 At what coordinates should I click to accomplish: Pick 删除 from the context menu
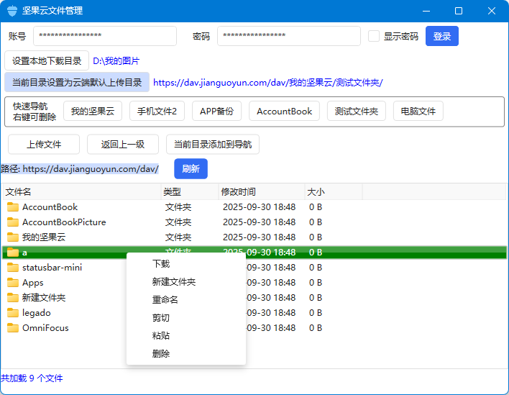[x=161, y=354]
